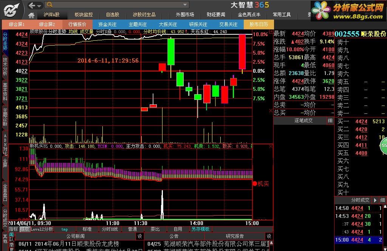Image resolution: width=387 pixels, height=251 pixels.
Task: Open the 外围市场 menu
Action: 185,15
